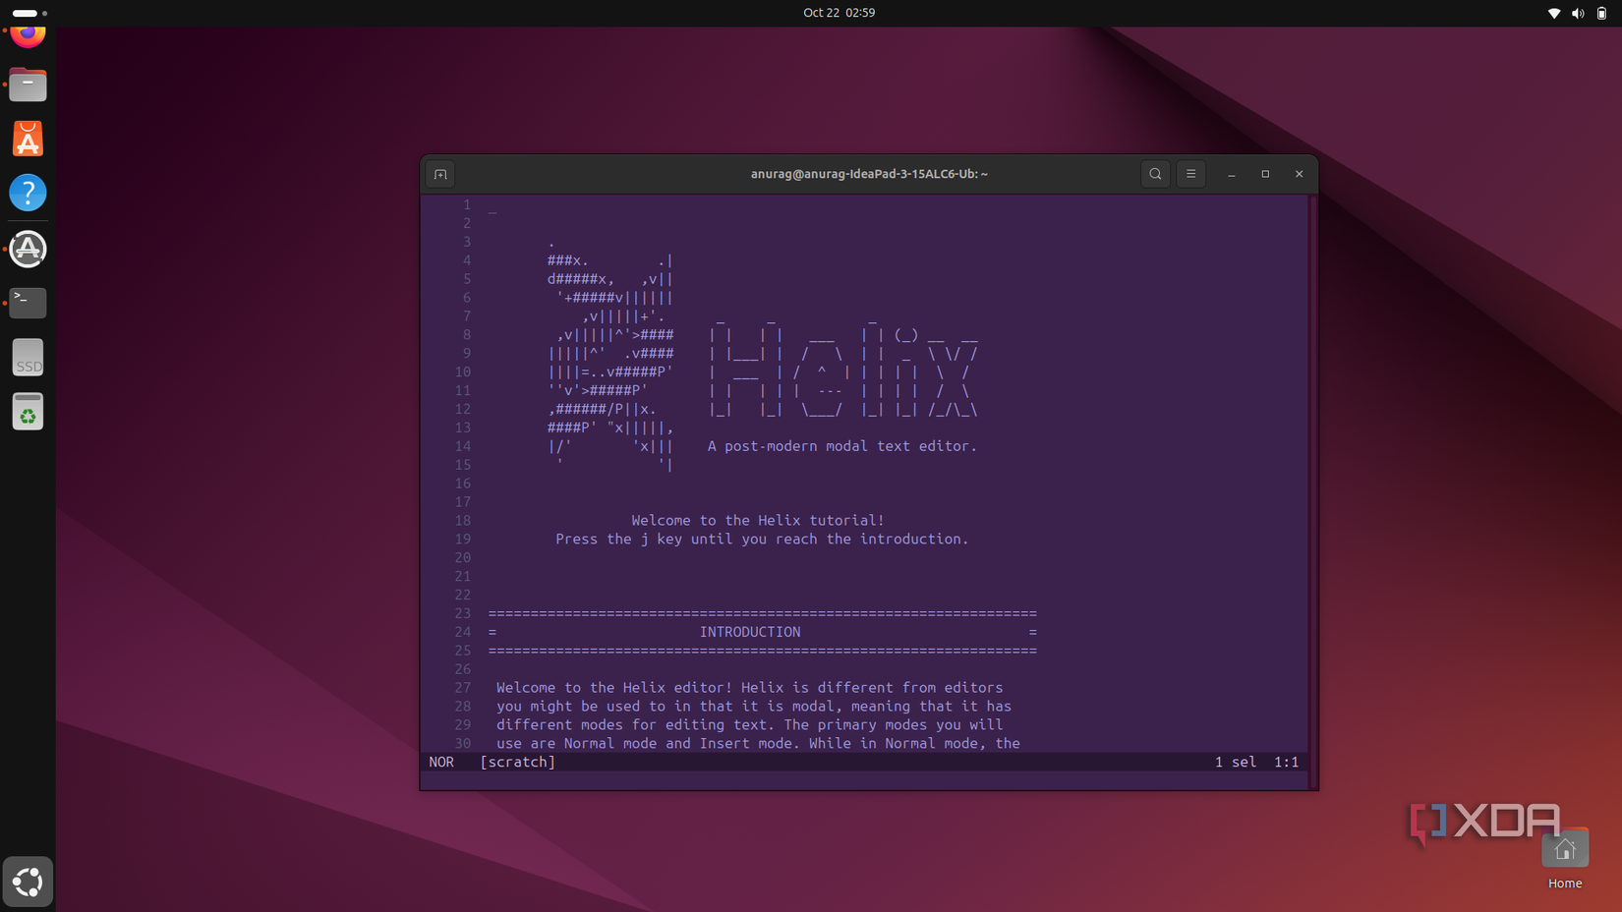The image size is (1622, 912).
Task: Open Ubuntu Help from the dock
Action: point(28,193)
